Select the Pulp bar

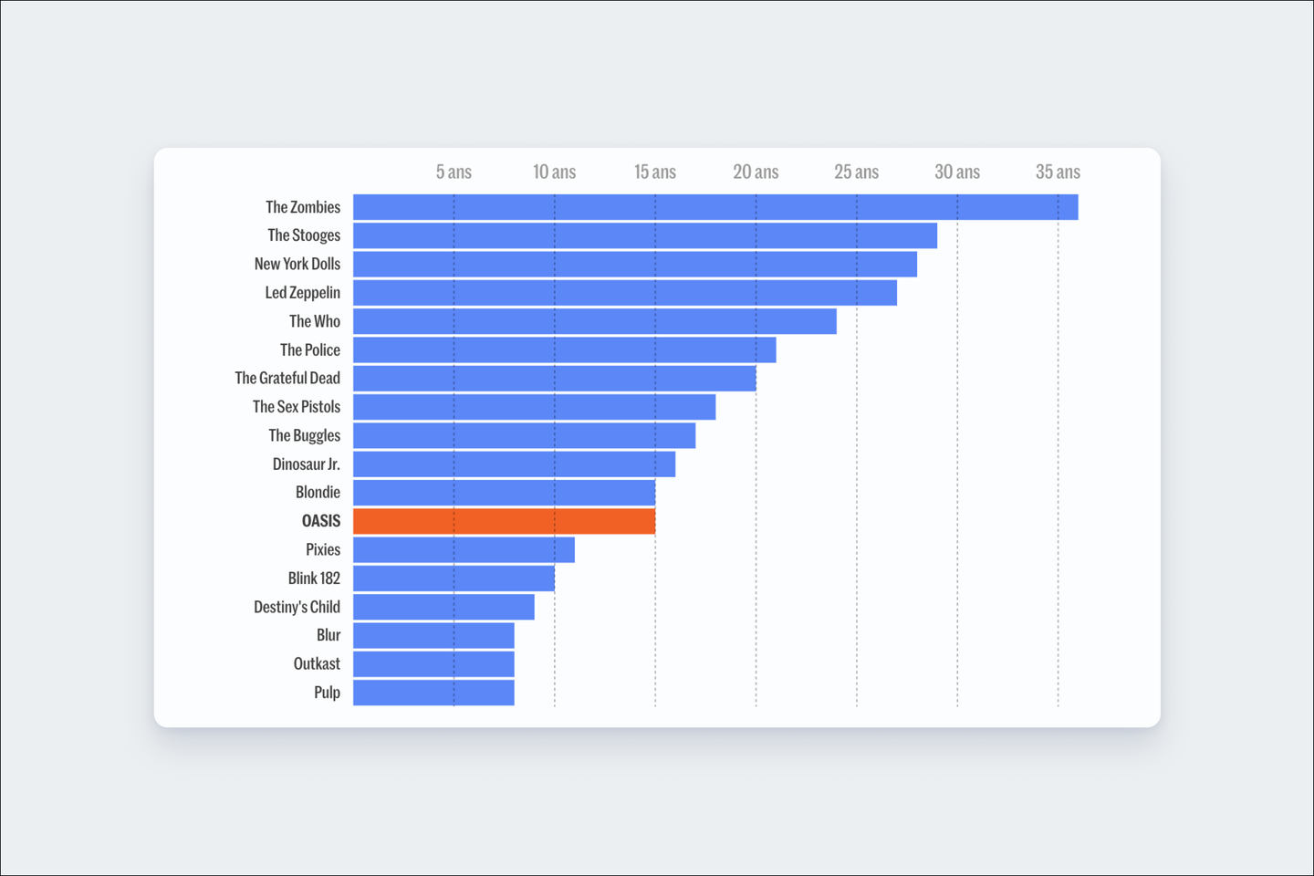(x=433, y=693)
